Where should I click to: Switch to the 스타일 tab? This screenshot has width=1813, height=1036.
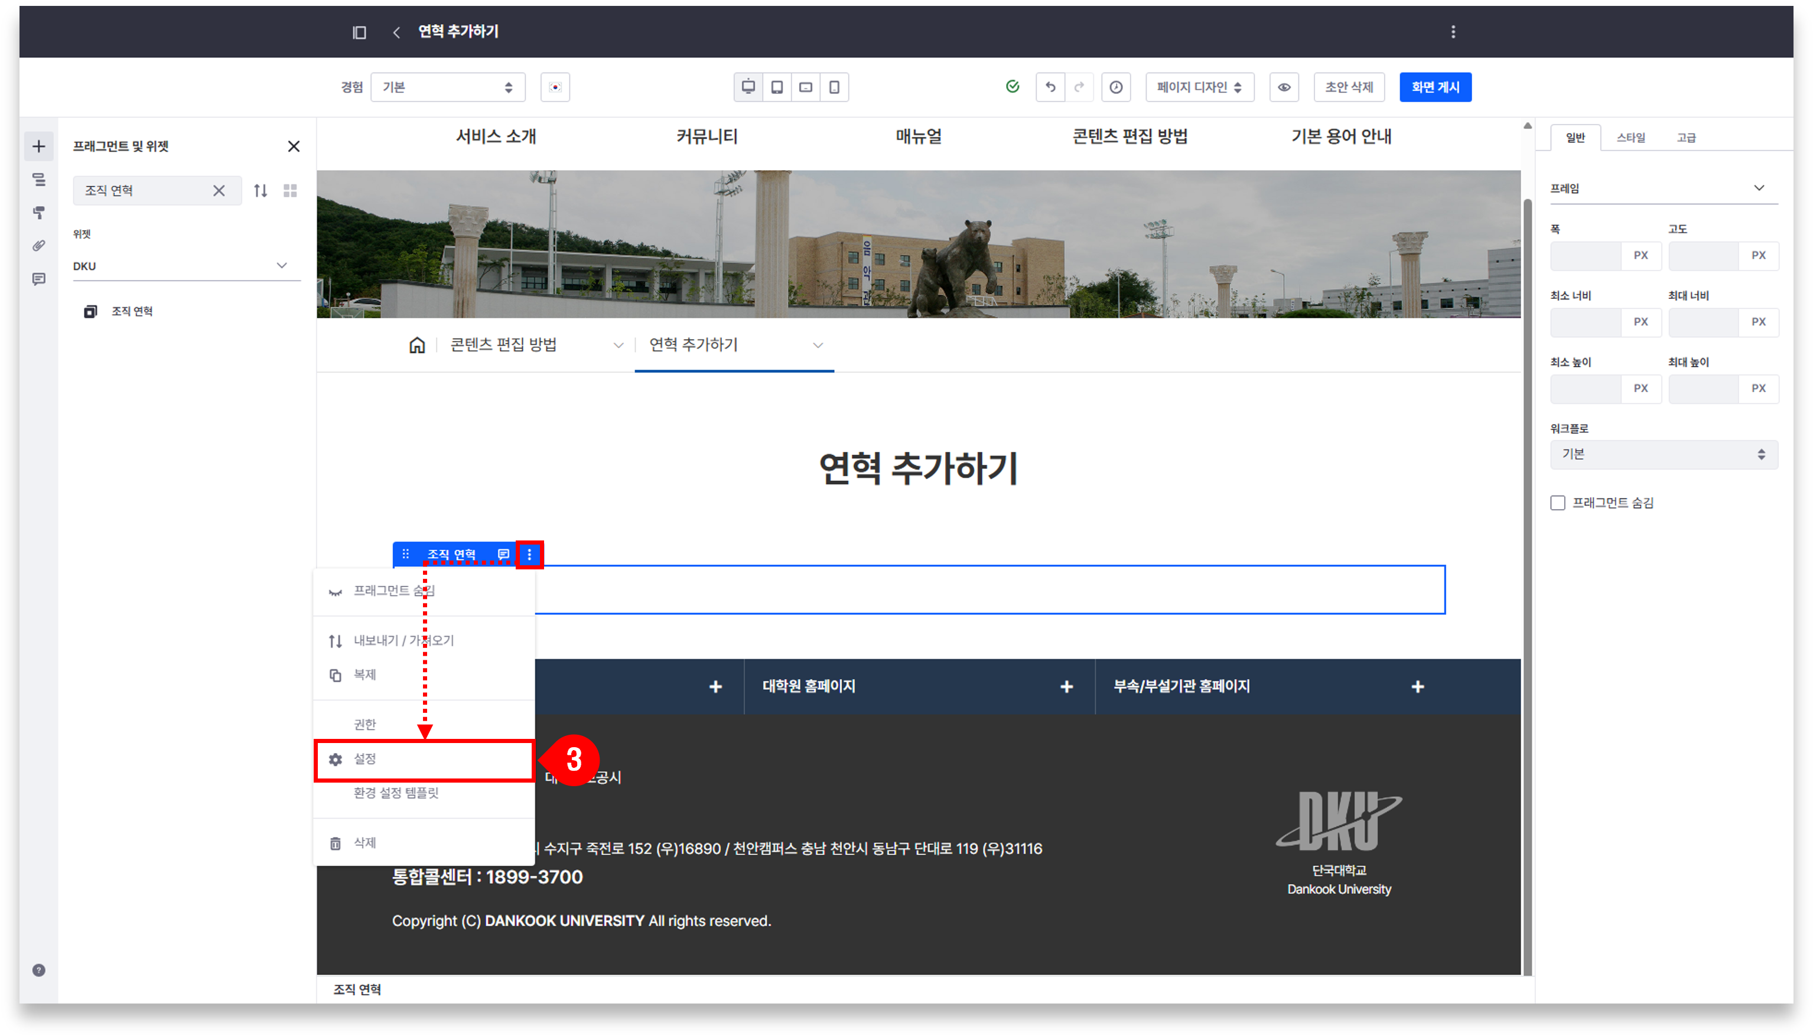point(1630,138)
